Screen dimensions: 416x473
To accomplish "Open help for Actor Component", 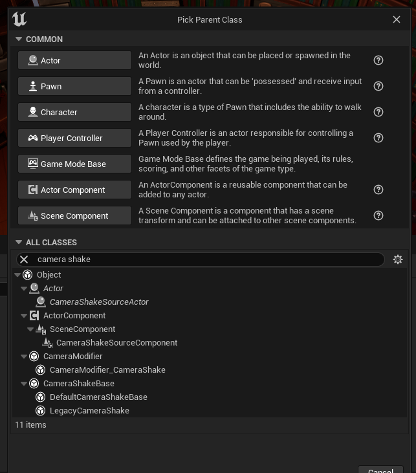I will (378, 190).
